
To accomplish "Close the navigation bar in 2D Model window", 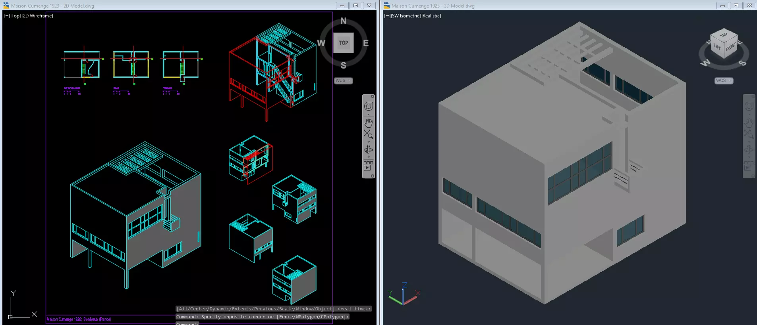I will tap(373, 96).
